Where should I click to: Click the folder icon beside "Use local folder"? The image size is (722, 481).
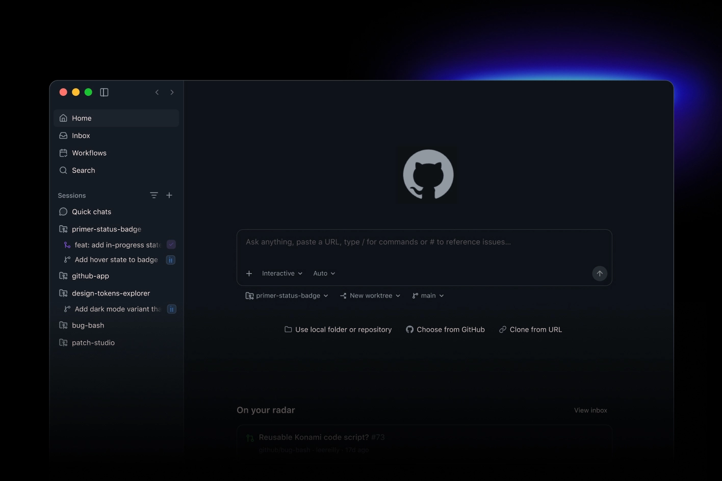click(x=288, y=330)
